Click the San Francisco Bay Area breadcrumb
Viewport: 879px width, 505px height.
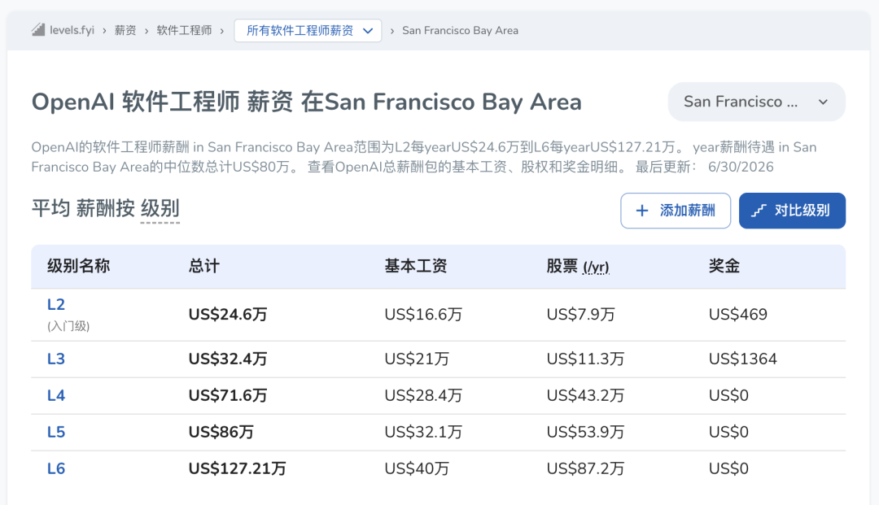(460, 30)
